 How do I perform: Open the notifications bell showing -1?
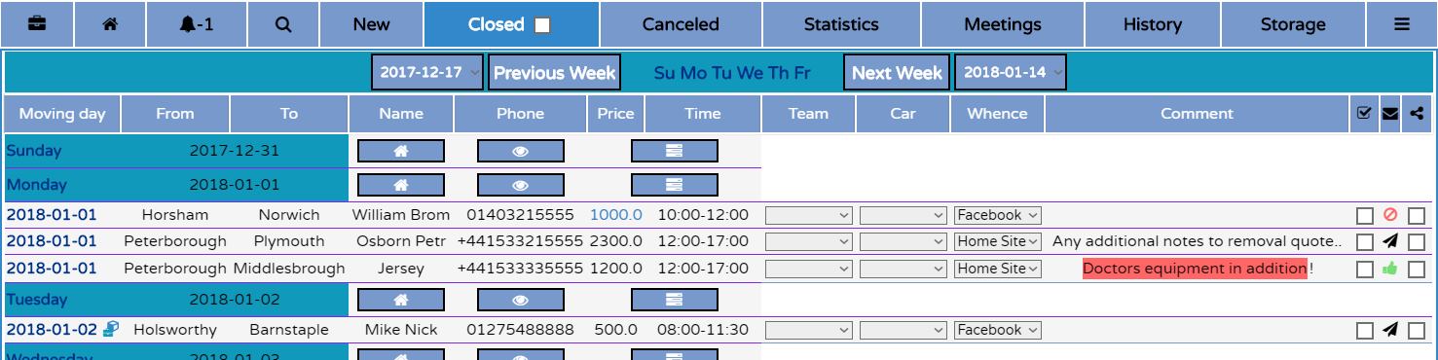pos(197,25)
